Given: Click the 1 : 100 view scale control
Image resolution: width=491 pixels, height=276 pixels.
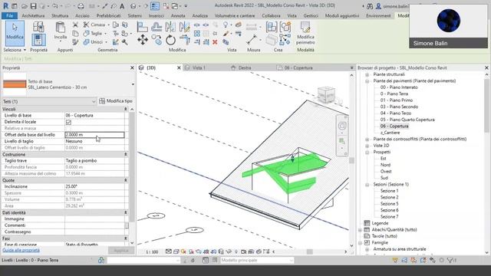Looking at the screenshot, I should pyautogui.click(x=152, y=251).
